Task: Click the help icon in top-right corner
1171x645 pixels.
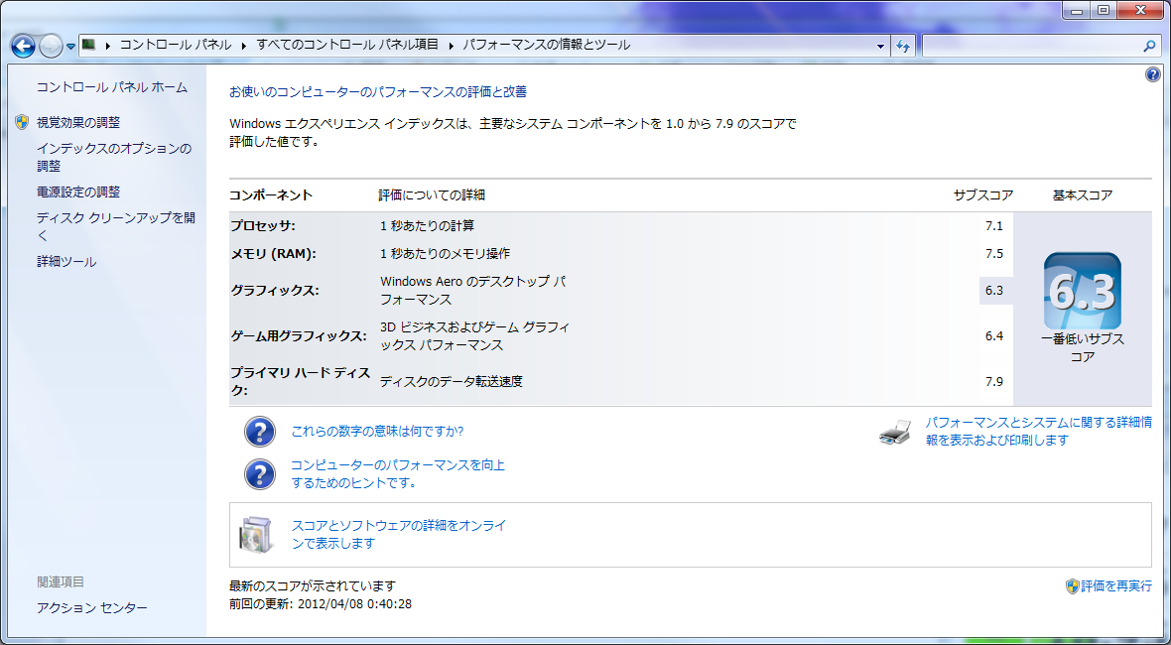Action: [x=1152, y=73]
